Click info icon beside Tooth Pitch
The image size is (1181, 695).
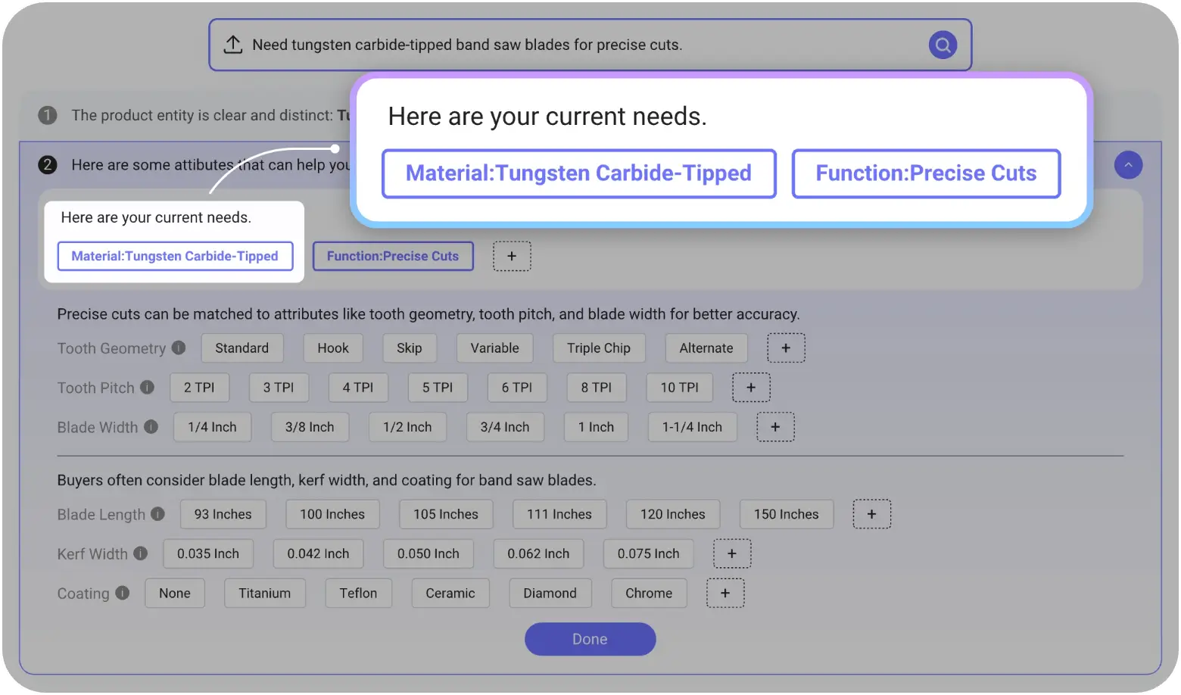[147, 387]
